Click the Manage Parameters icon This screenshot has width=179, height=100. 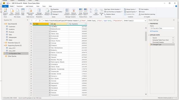[x=39, y=10]
